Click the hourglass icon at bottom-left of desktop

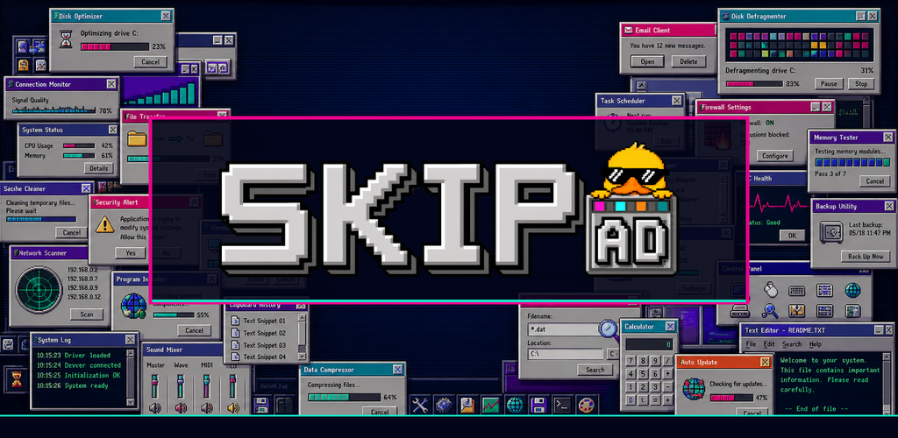16,379
